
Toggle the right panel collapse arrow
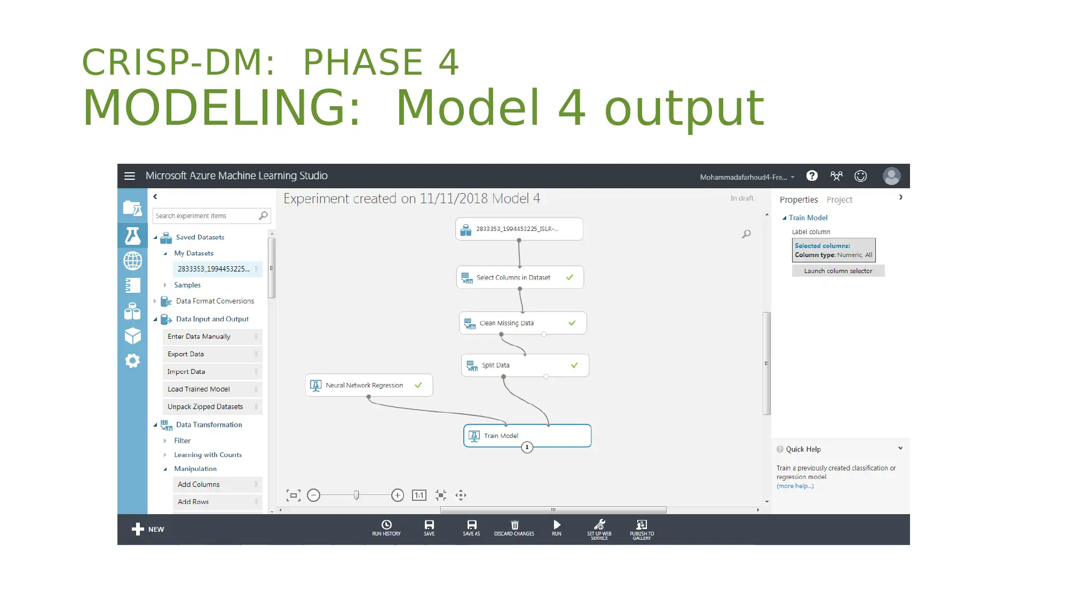point(901,197)
